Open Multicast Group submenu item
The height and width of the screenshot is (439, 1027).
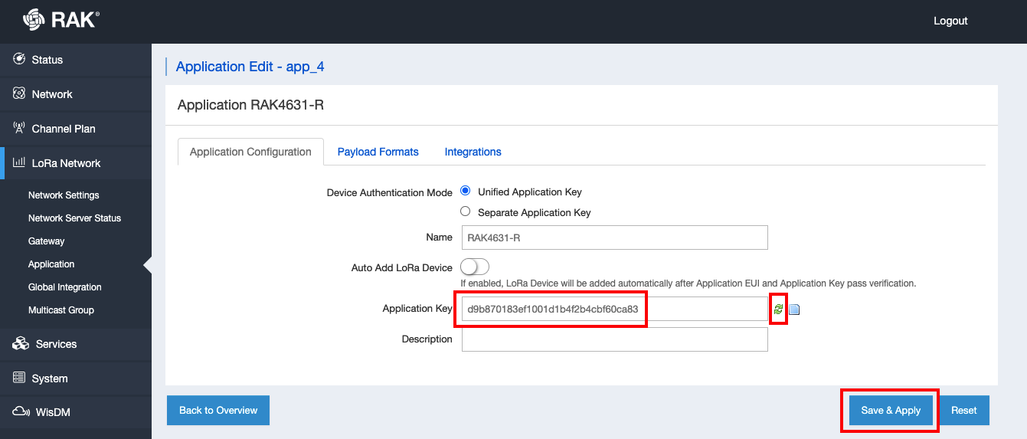61,310
